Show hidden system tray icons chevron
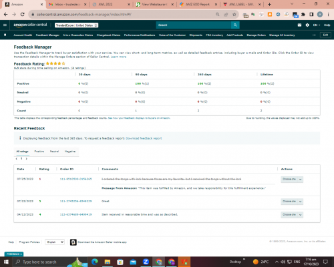 (277, 262)
